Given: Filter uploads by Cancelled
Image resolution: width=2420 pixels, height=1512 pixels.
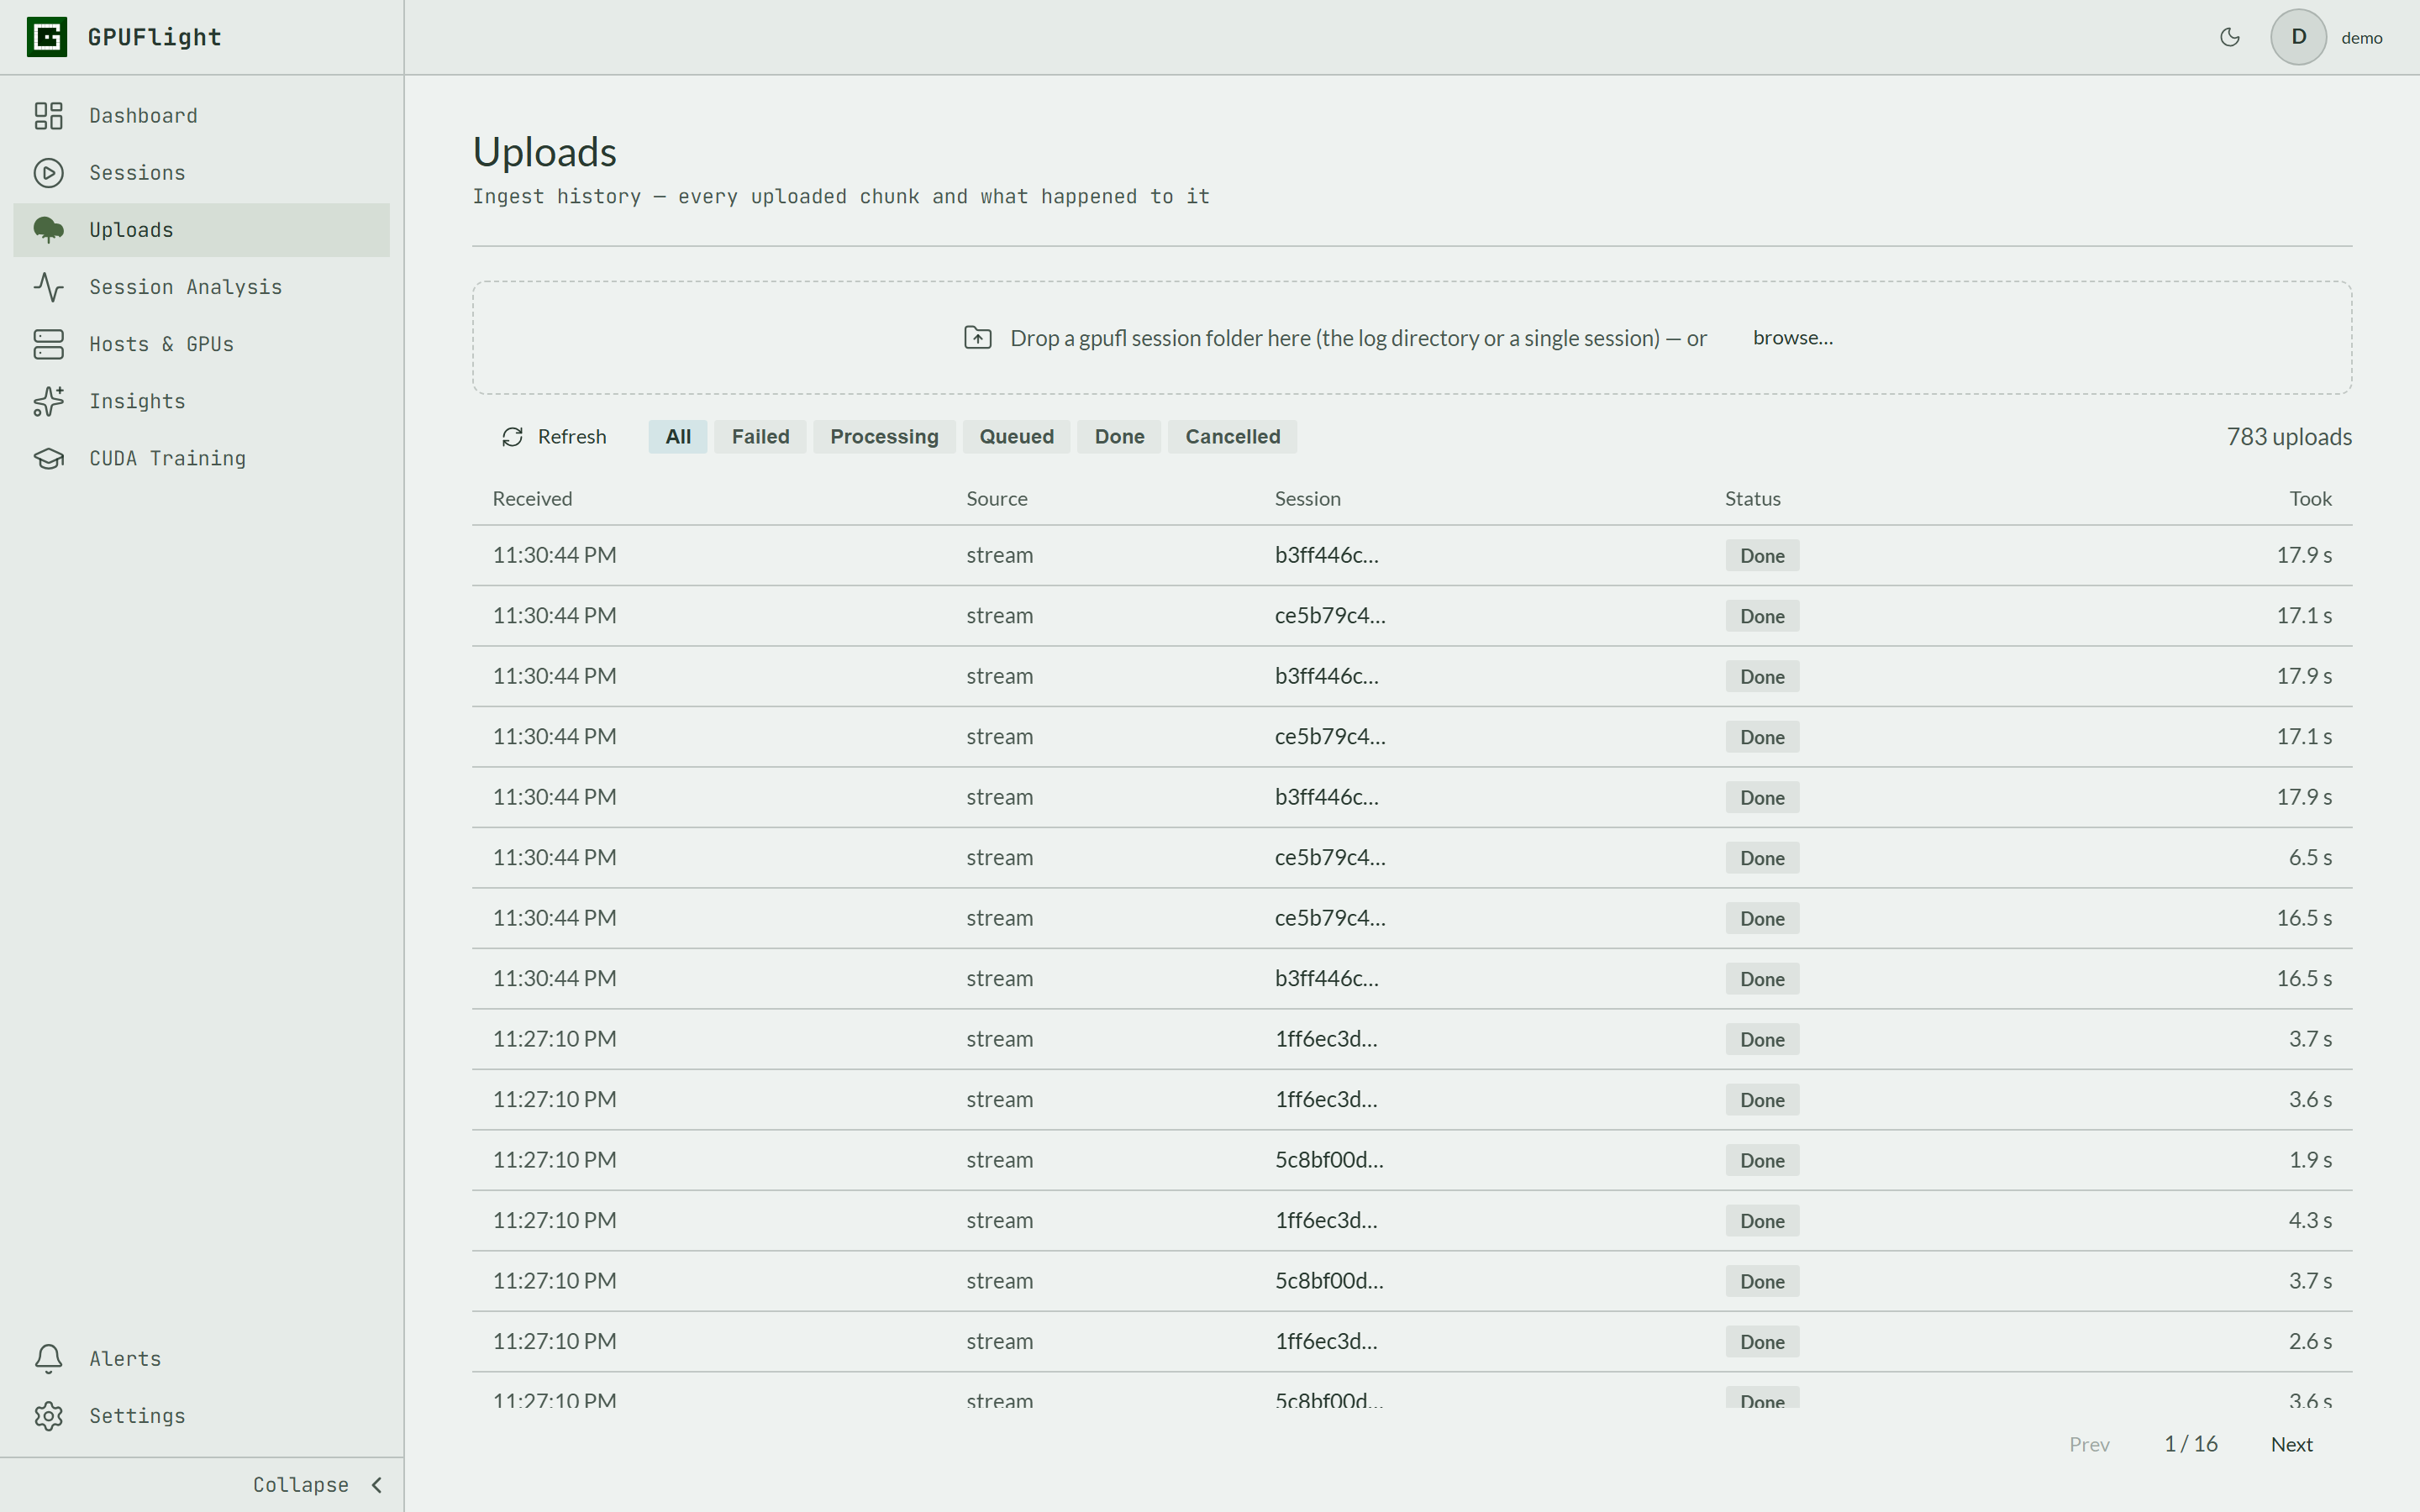Looking at the screenshot, I should click(1232, 437).
